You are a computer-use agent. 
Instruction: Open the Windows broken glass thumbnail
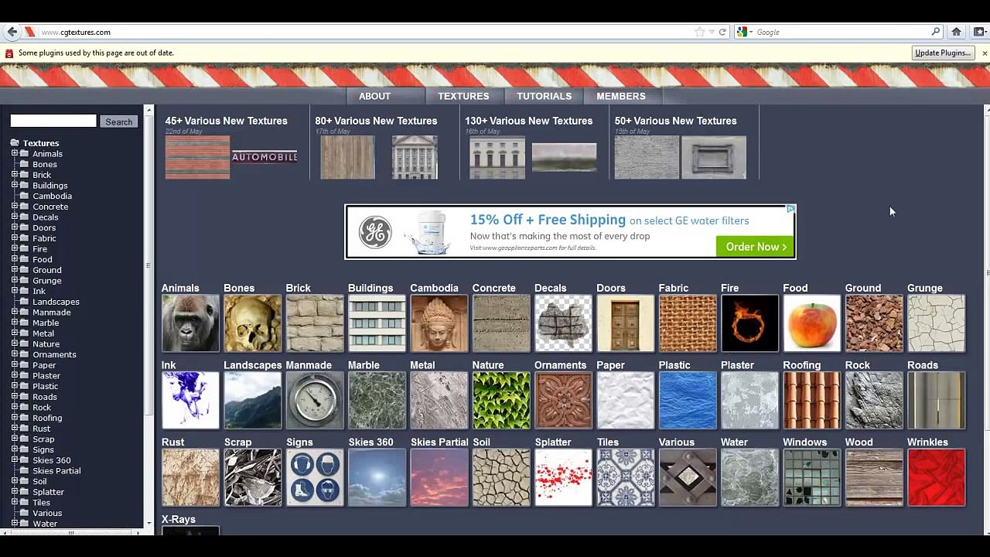pos(812,477)
